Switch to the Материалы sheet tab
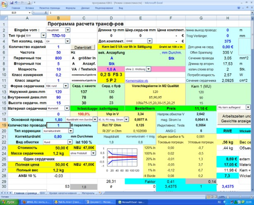This screenshot has width=254, height=205. click(x=88, y=193)
